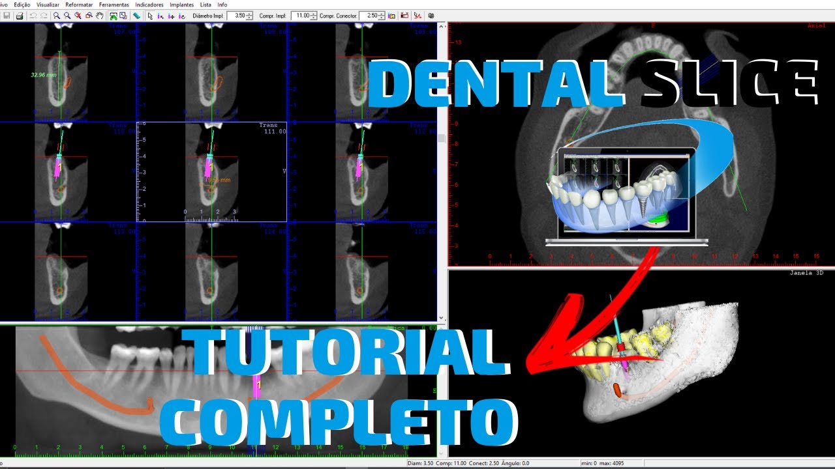Screen dimensions: 835x469
Task: Click the Save disk icon
Action: [x=7, y=16]
